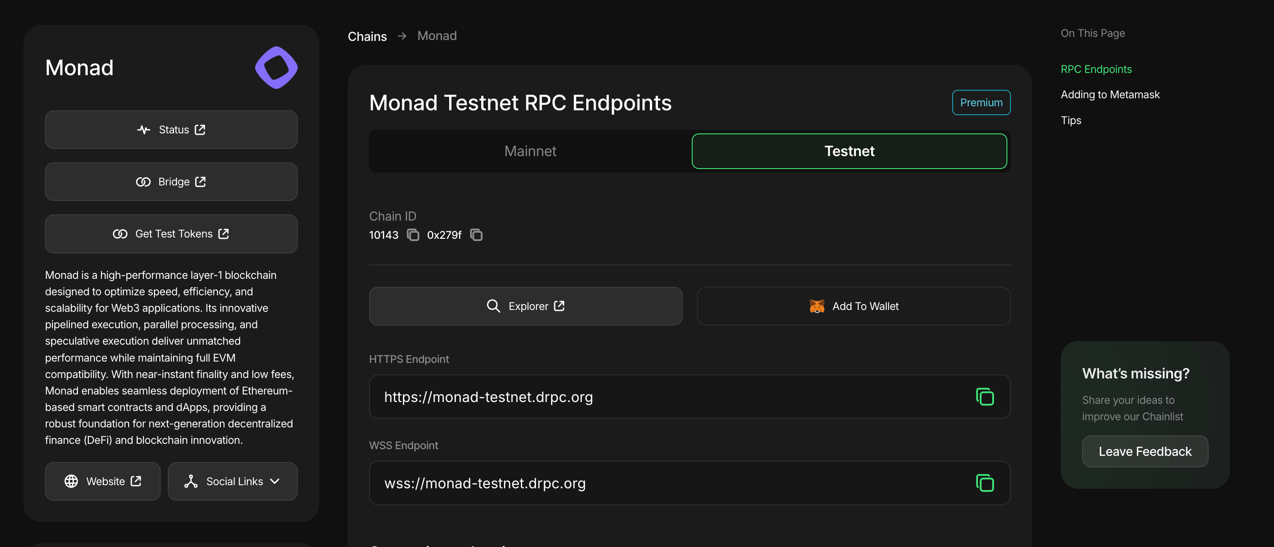Switch to the Mainnet tab
1274x547 pixels.
[530, 151]
